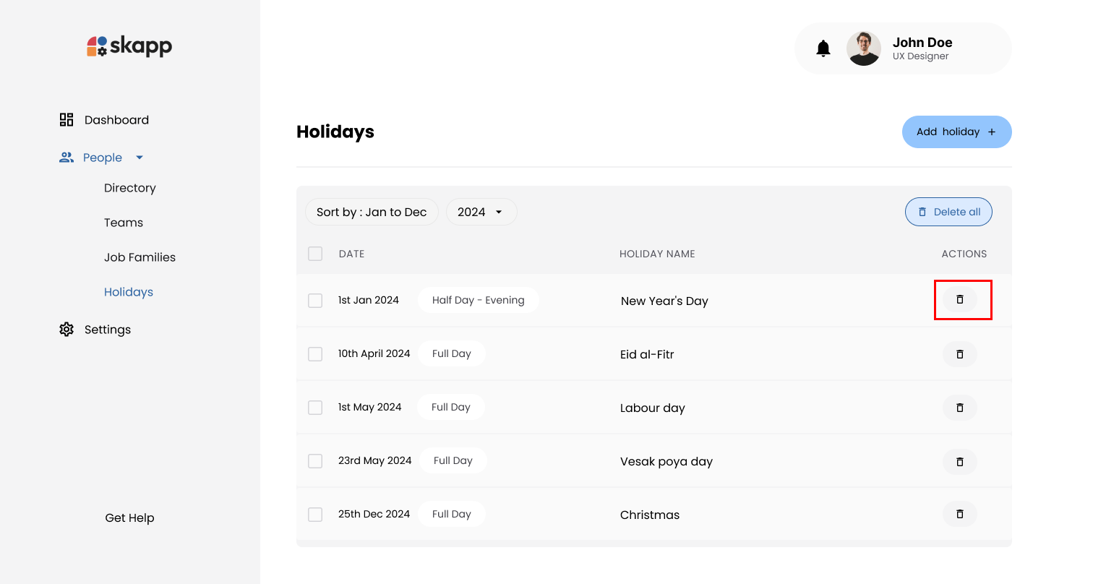Delete the Eid al-Fitr holiday
Image resolution: width=1093 pixels, height=584 pixels.
959,354
